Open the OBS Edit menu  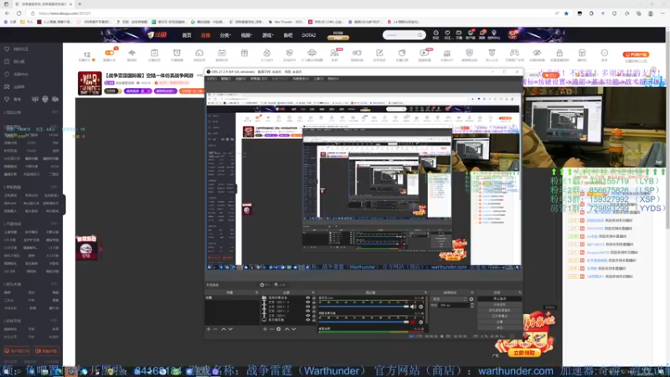[225, 79]
